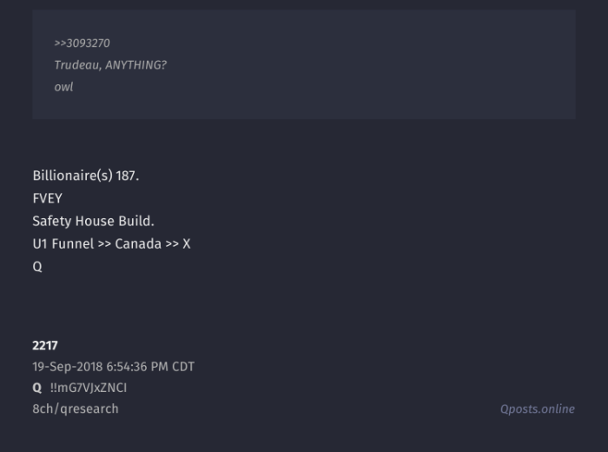Select the "FVEY" line of text
Image resolution: width=608 pixels, height=452 pixels.
(x=47, y=198)
